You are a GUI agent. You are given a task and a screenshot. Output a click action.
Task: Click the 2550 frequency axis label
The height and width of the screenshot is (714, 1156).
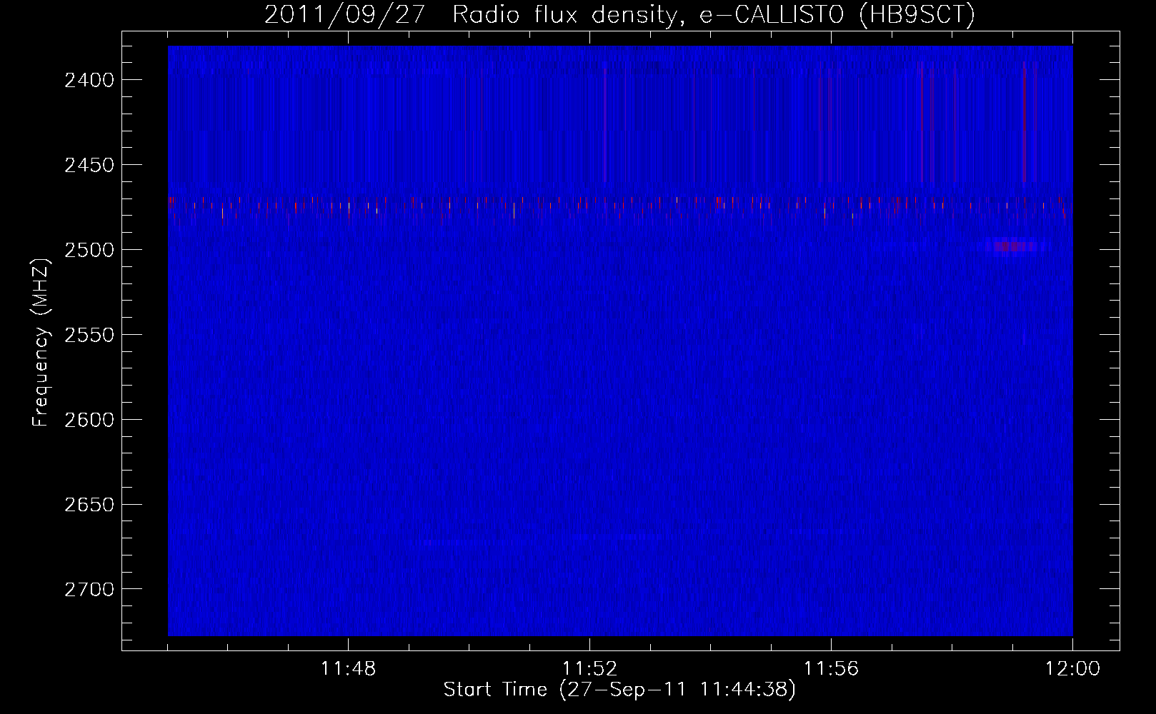pyautogui.click(x=89, y=335)
